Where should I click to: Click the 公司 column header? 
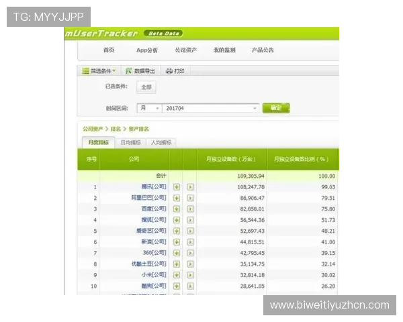tap(133, 159)
